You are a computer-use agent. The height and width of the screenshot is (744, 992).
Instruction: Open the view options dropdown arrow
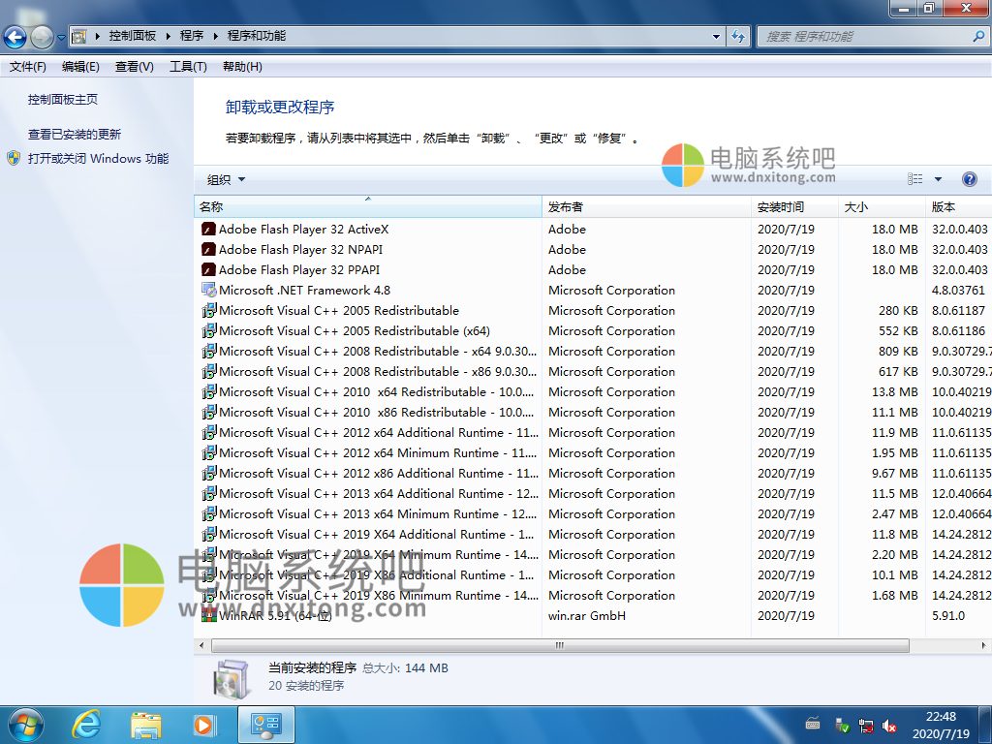pyautogui.click(x=938, y=179)
